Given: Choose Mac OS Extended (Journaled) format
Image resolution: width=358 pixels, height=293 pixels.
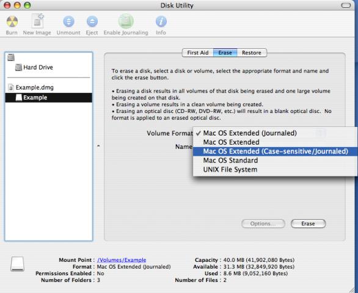Looking at the screenshot, I should tap(275, 133).
